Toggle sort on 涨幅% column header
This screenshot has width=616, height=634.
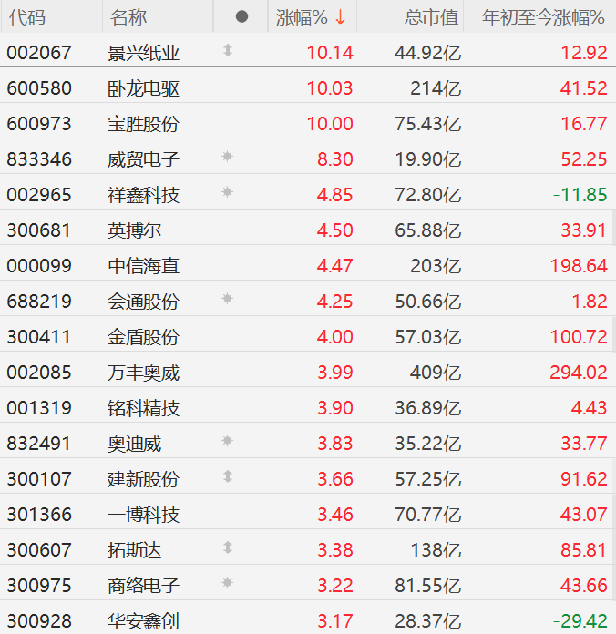point(311,17)
